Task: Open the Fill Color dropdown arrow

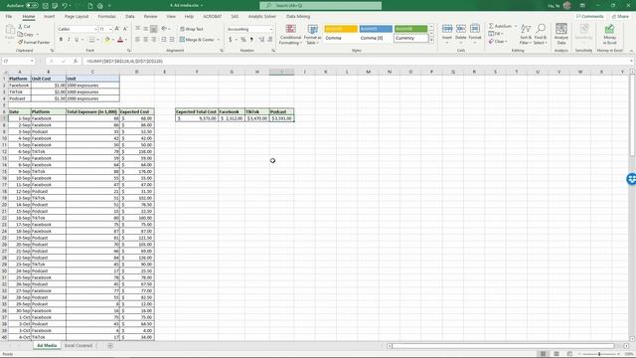Action: [x=112, y=40]
